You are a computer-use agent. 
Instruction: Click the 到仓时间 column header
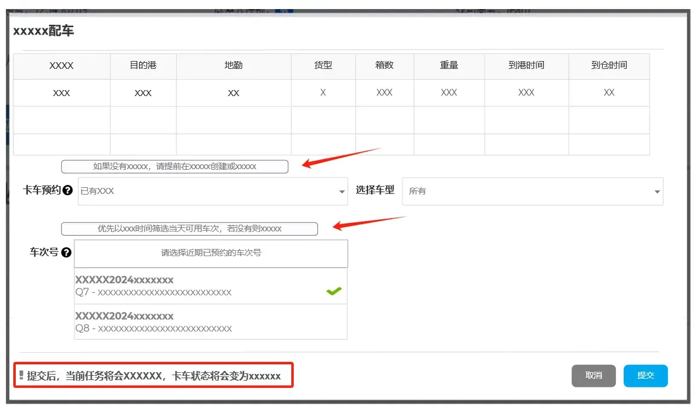(x=609, y=65)
